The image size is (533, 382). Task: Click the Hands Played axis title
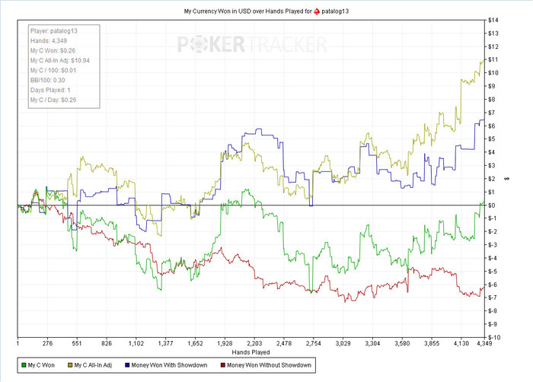[x=251, y=352]
